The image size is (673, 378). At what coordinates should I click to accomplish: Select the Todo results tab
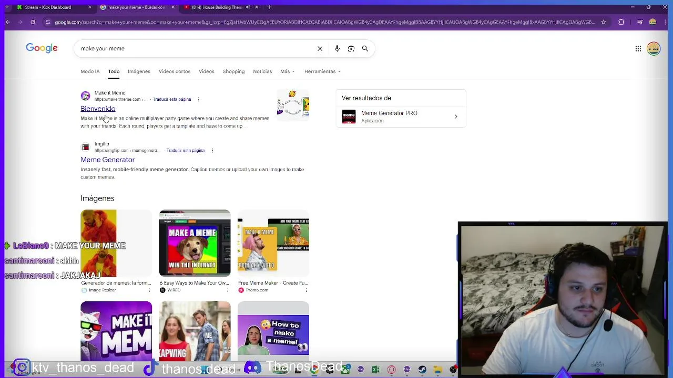click(x=114, y=71)
